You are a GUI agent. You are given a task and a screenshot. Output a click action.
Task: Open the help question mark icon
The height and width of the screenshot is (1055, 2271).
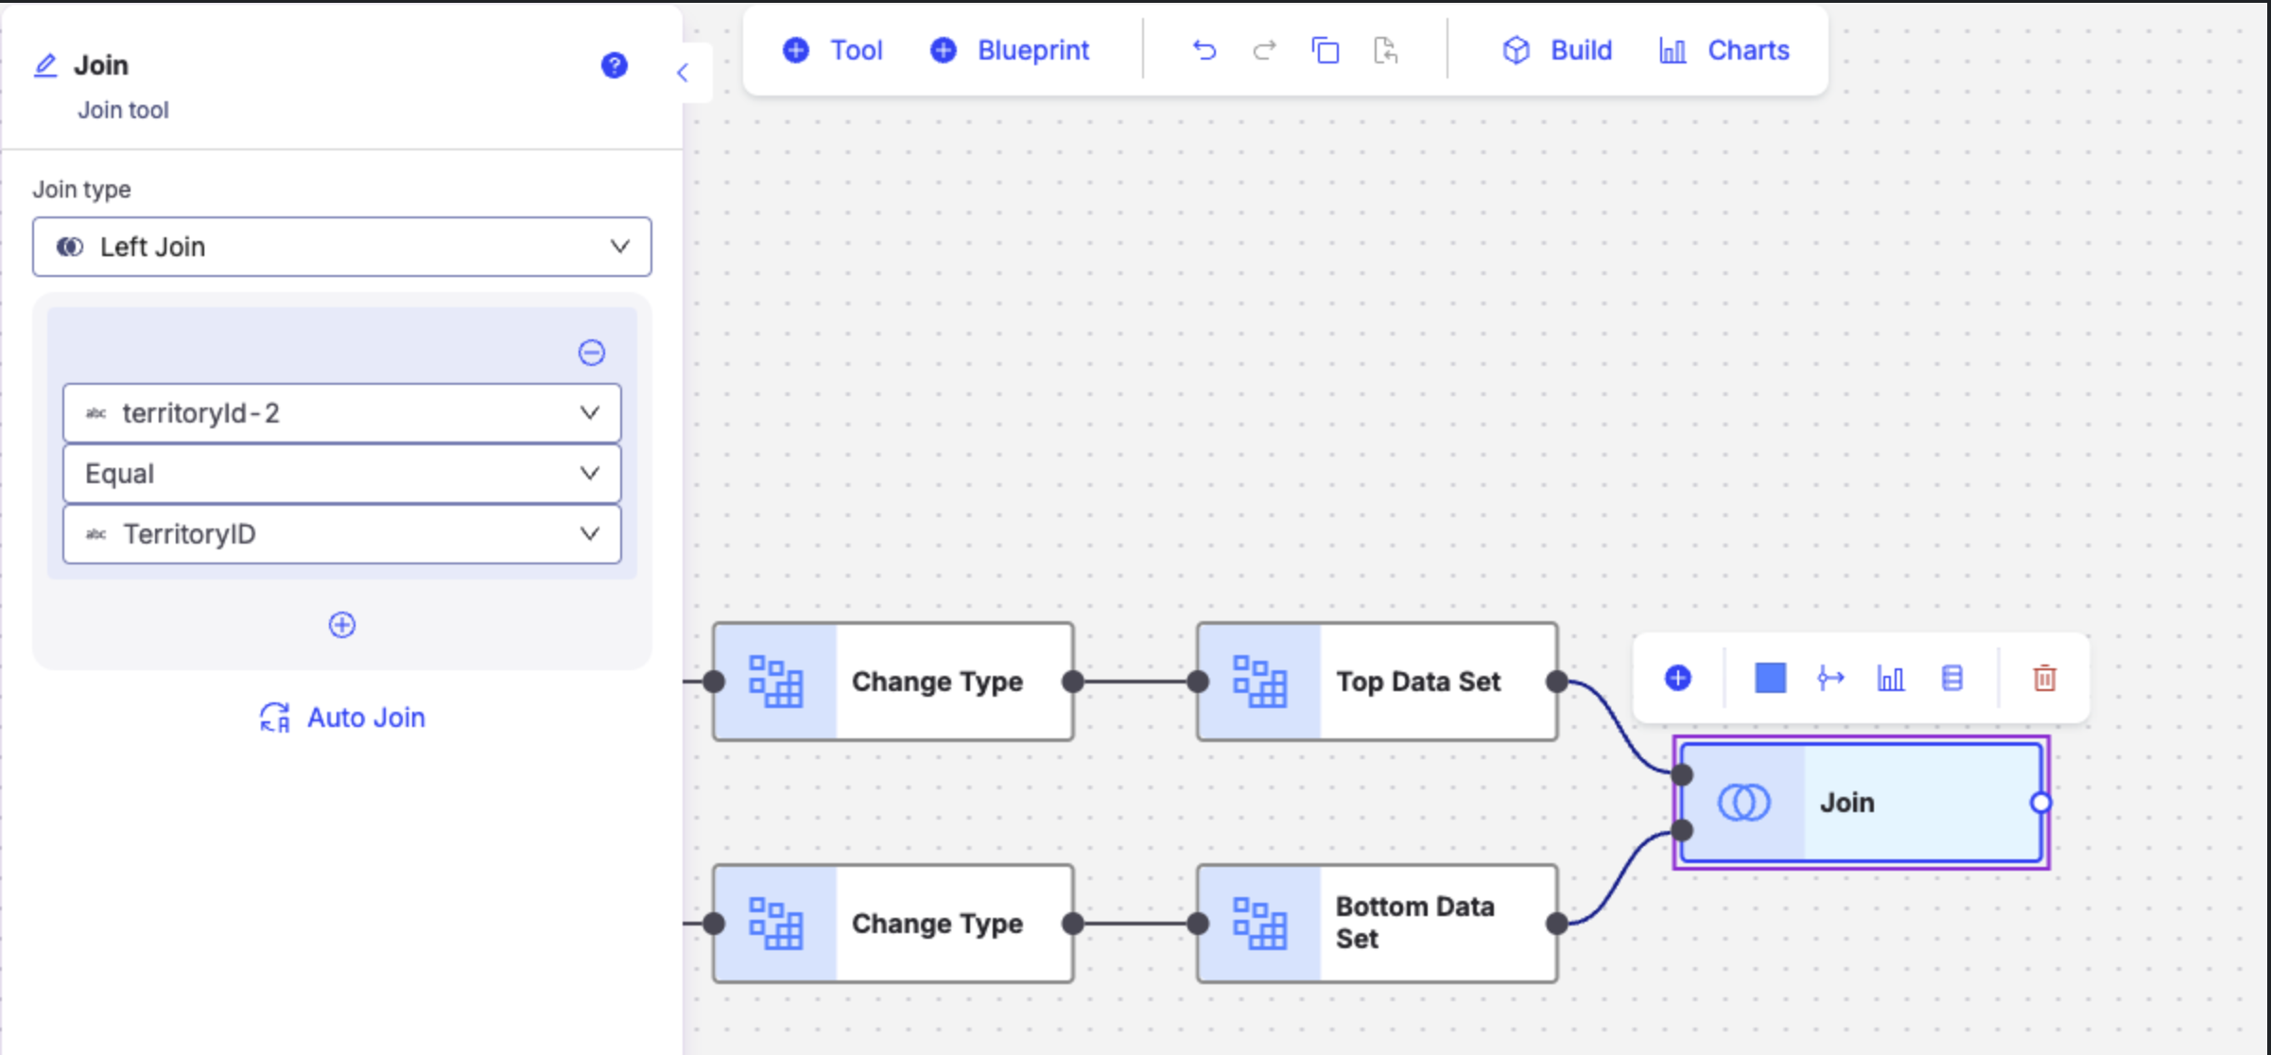(615, 65)
